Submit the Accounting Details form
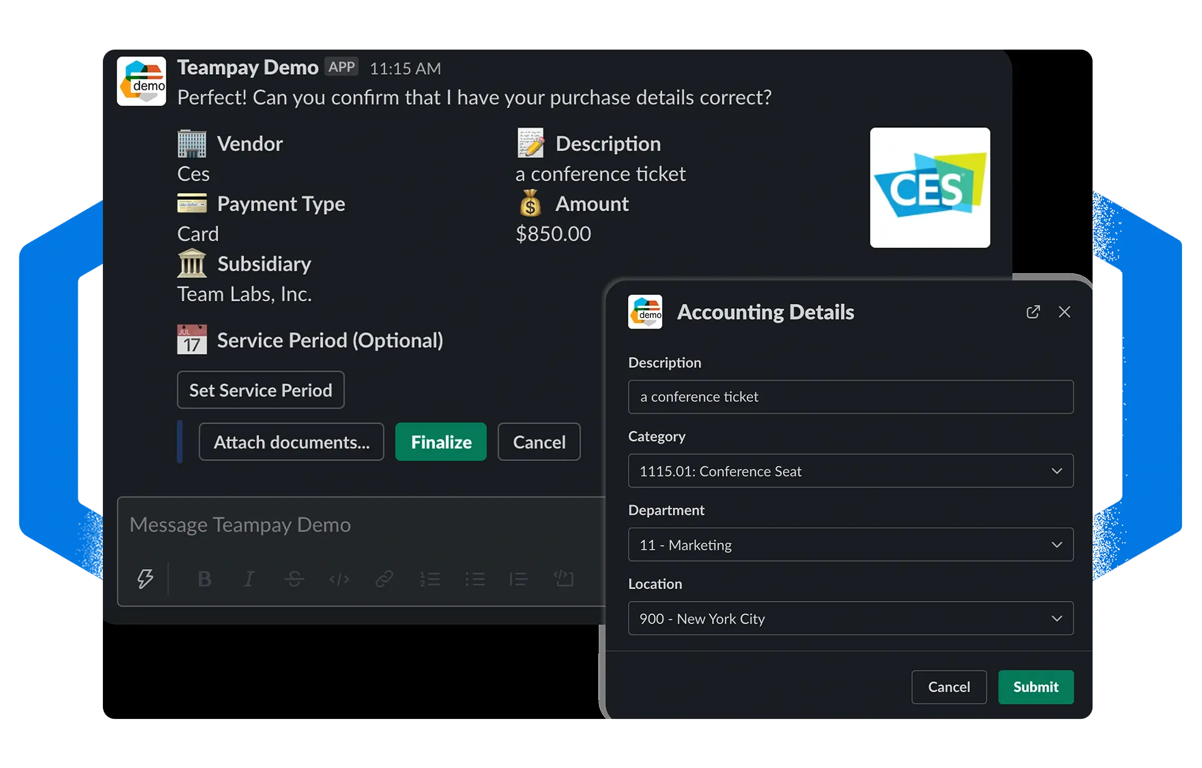1202x768 pixels. pyautogui.click(x=1035, y=687)
